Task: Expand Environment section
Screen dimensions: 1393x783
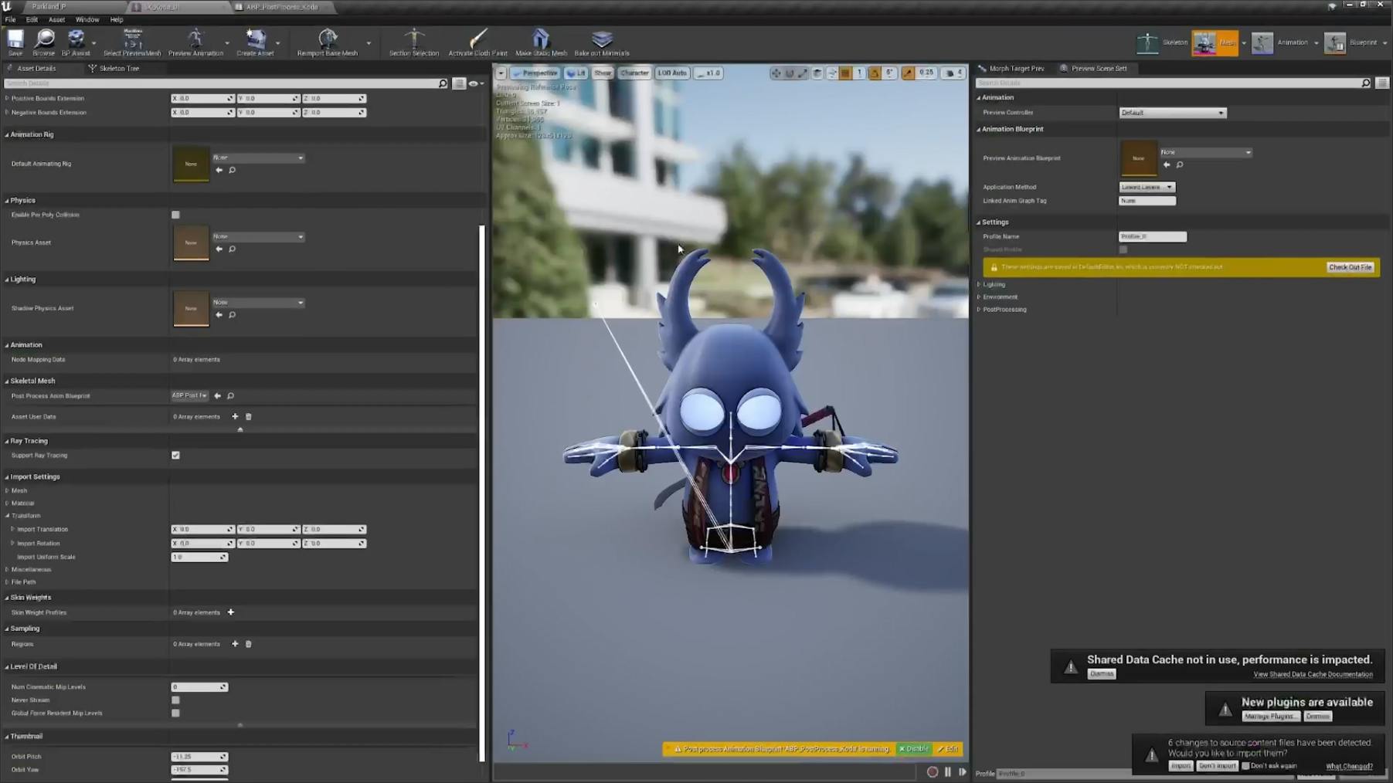Action: pyautogui.click(x=979, y=297)
